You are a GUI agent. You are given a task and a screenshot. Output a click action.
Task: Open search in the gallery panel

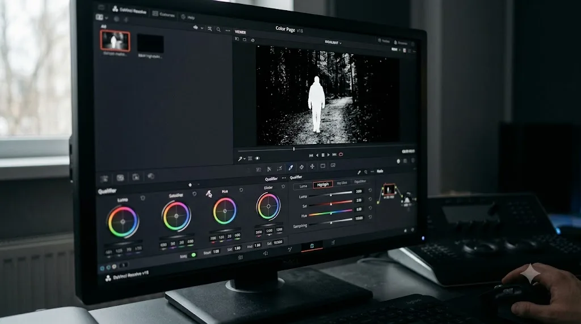pyautogui.click(x=218, y=29)
